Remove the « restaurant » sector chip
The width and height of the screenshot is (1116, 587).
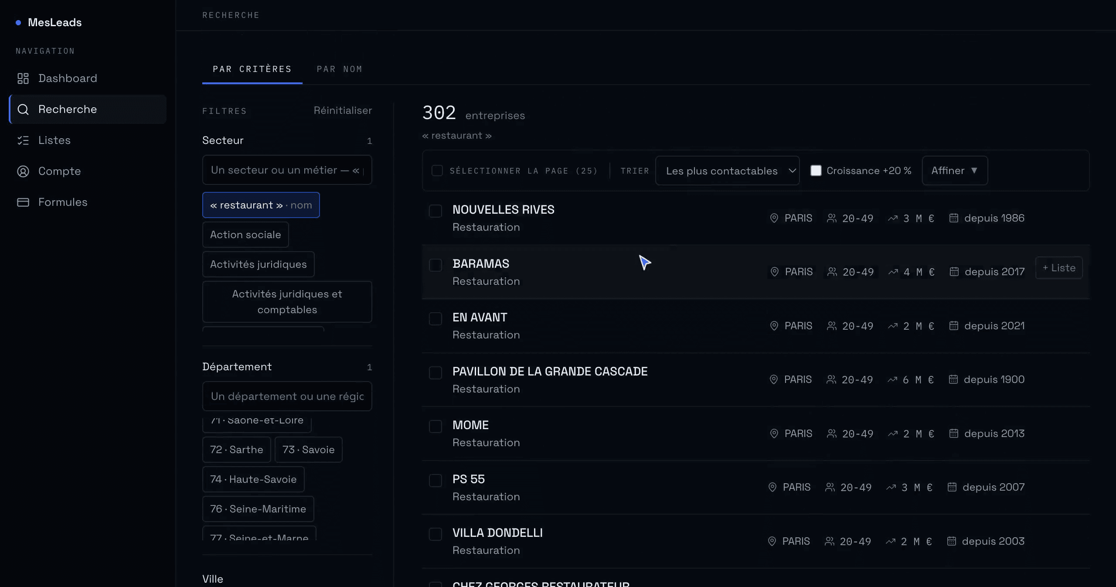[261, 205]
